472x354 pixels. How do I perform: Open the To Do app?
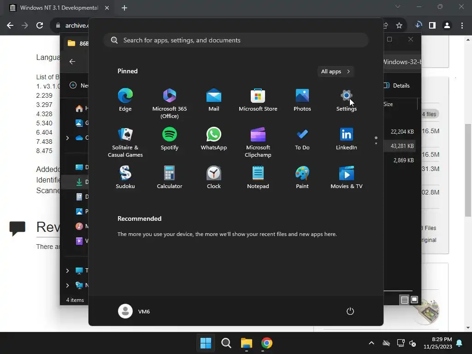pyautogui.click(x=302, y=139)
